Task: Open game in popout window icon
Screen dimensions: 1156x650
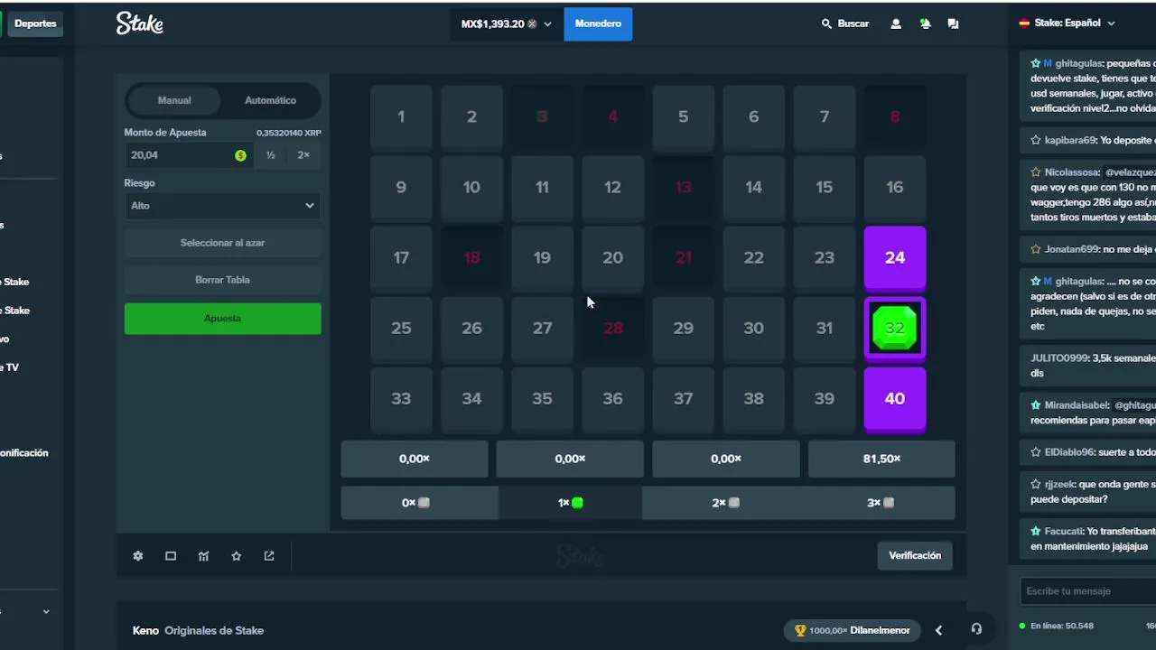Action: point(269,556)
